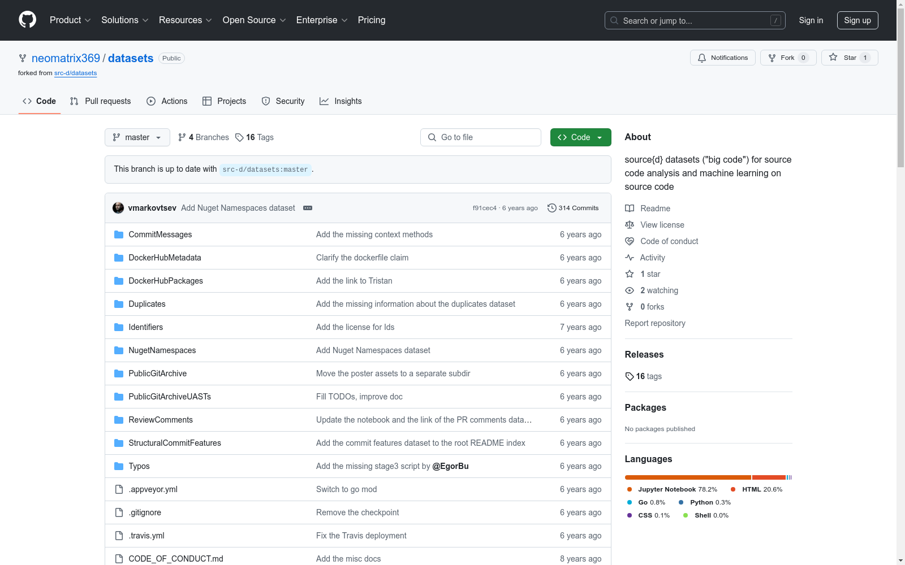The image size is (905, 565).
Task: Switch to the Code tab
Action: (40, 101)
